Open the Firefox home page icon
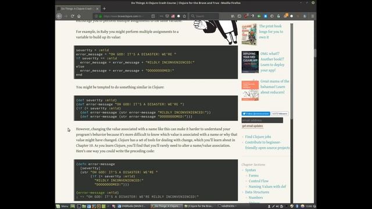 point(79,16)
